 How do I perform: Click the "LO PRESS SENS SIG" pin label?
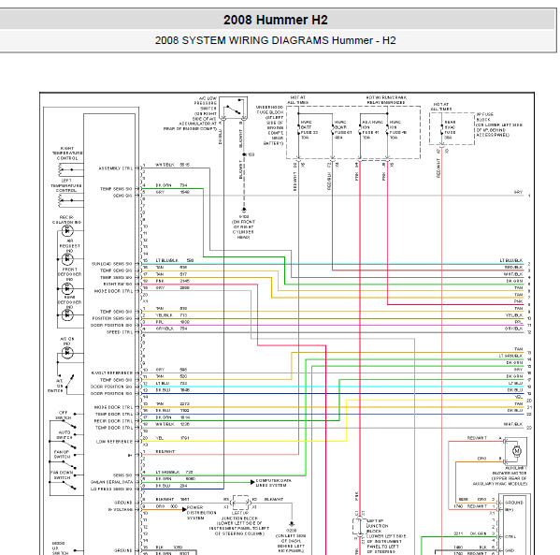[111, 489]
